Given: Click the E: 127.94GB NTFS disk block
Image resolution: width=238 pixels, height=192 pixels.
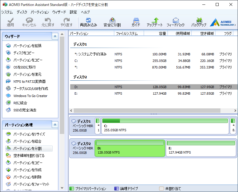Looking at the screenshot, I should pos(201,148).
